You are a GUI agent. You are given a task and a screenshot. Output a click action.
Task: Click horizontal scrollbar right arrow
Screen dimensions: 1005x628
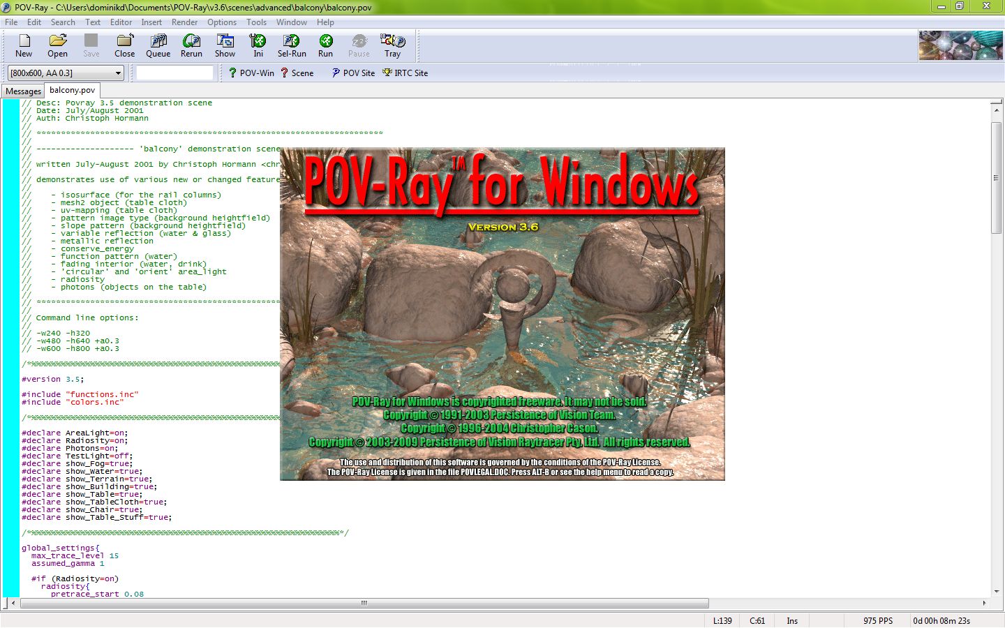coord(984,603)
